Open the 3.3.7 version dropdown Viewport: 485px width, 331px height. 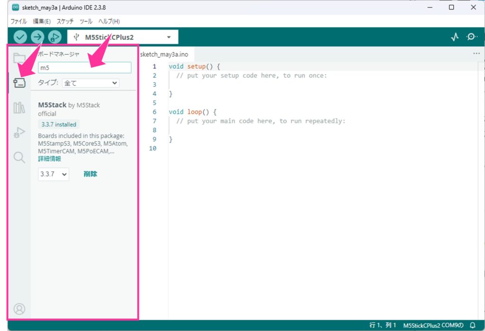click(x=54, y=174)
